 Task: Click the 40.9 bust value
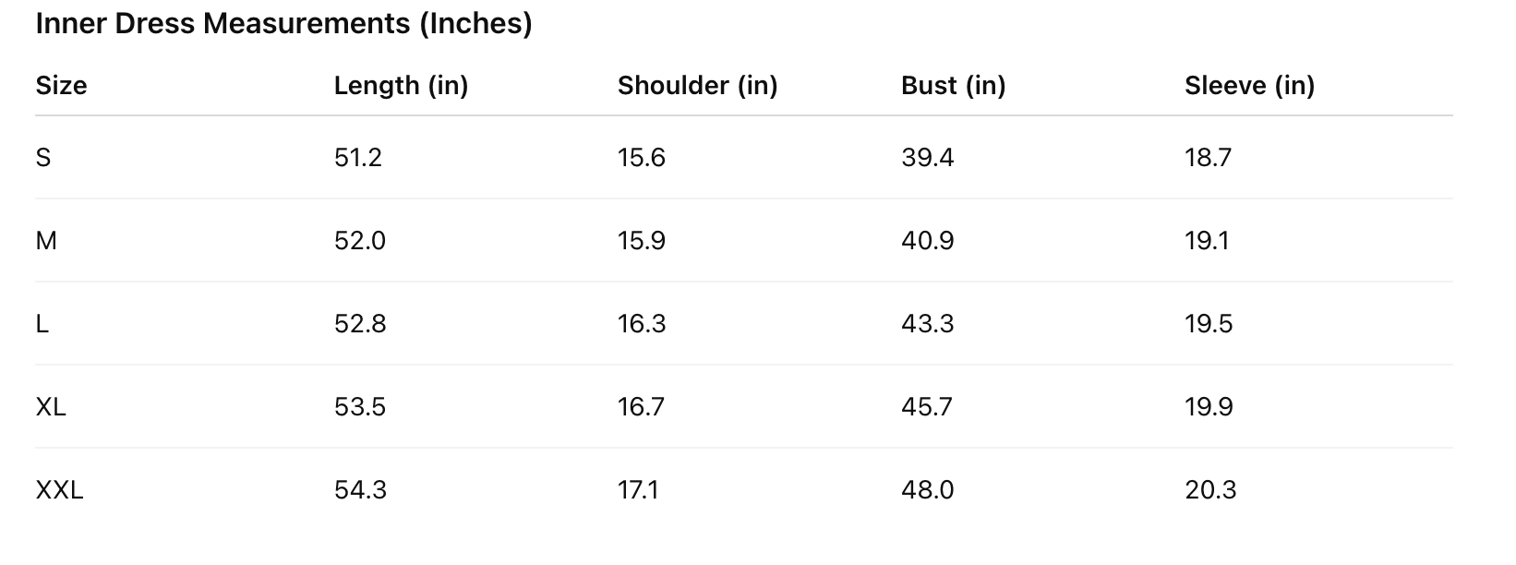coord(927,241)
